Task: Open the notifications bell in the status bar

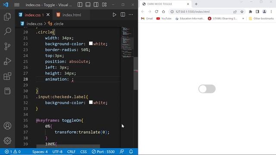Action: tap(131, 152)
